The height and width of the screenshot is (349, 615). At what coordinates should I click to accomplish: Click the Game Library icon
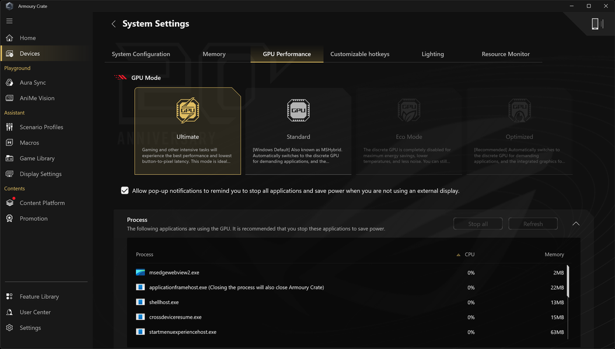pyautogui.click(x=9, y=158)
